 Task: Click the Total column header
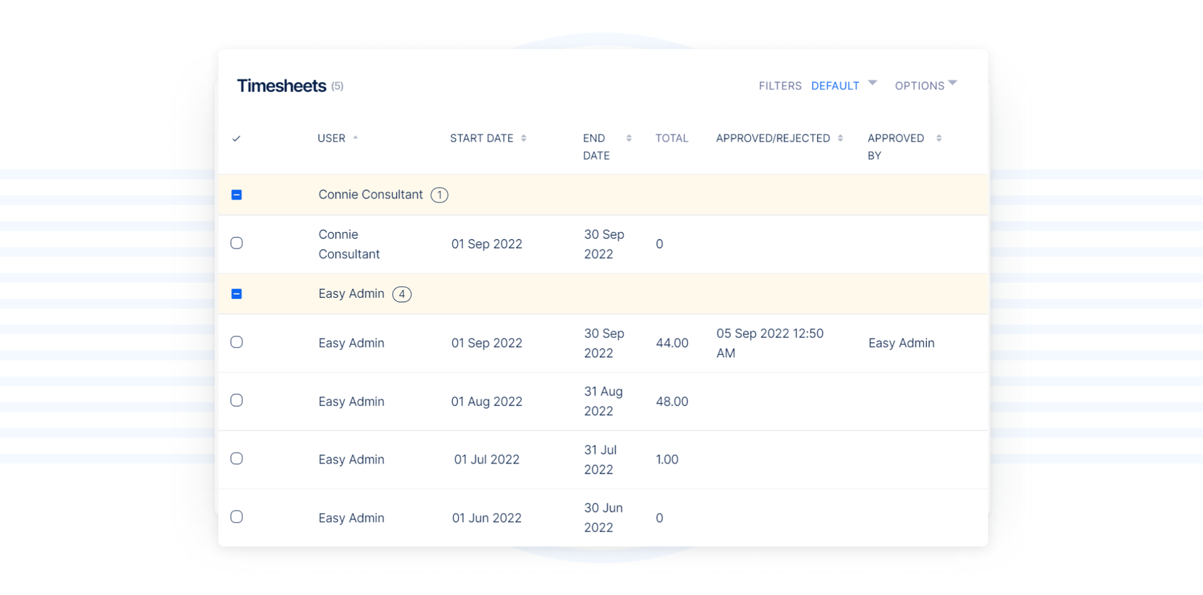click(x=671, y=138)
